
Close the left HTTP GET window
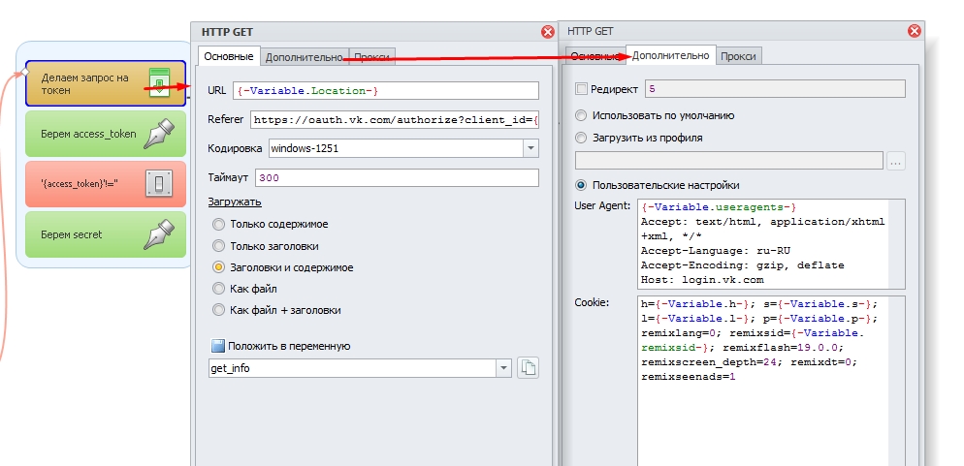pyautogui.click(x=548, y=32)
